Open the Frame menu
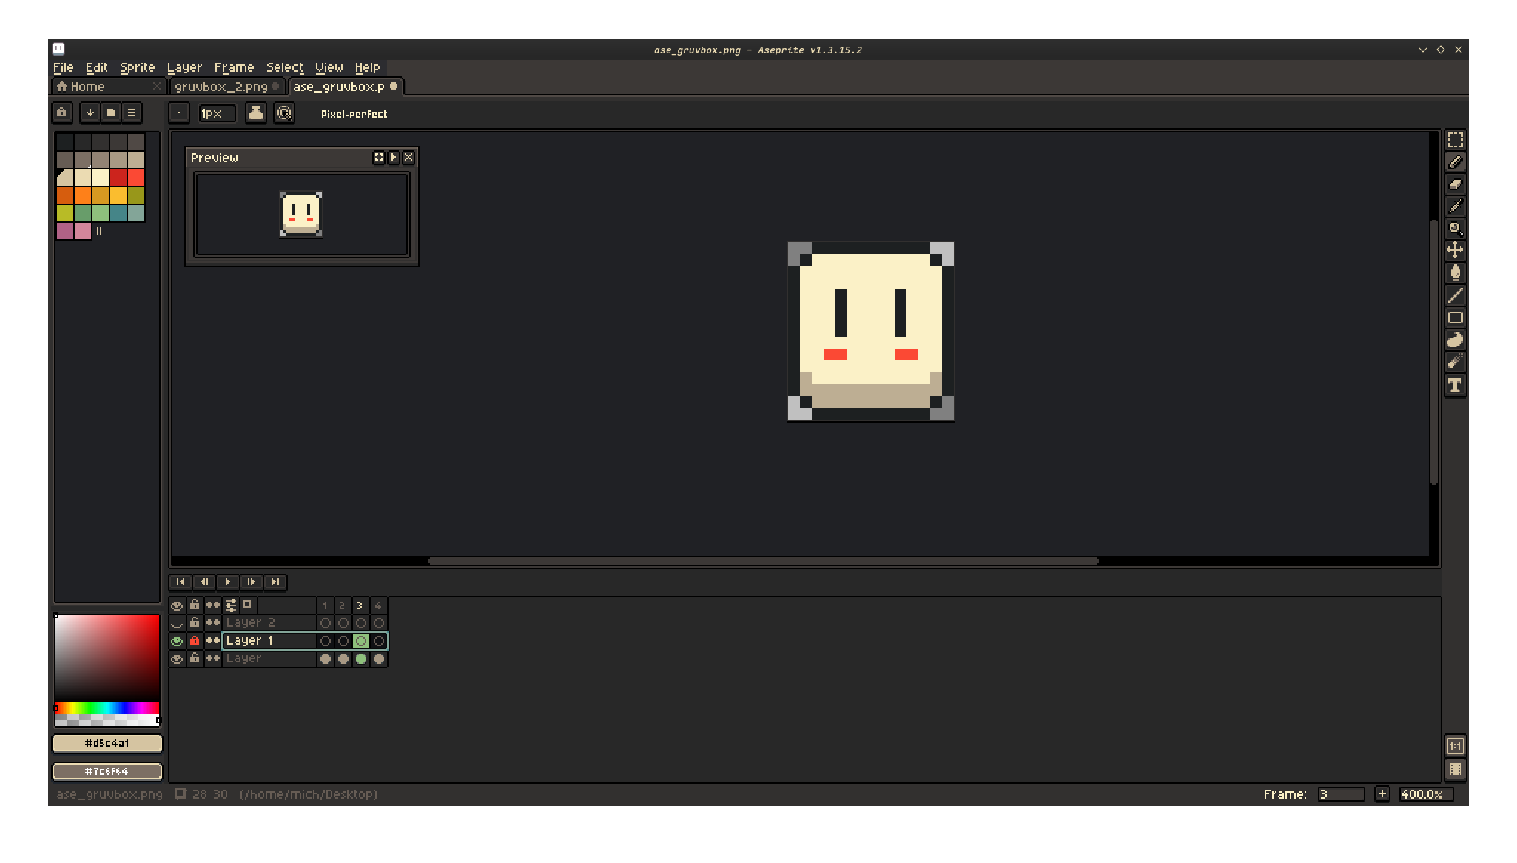Image resolution: width=1517 pixels, height=863 pixels. 234,67
